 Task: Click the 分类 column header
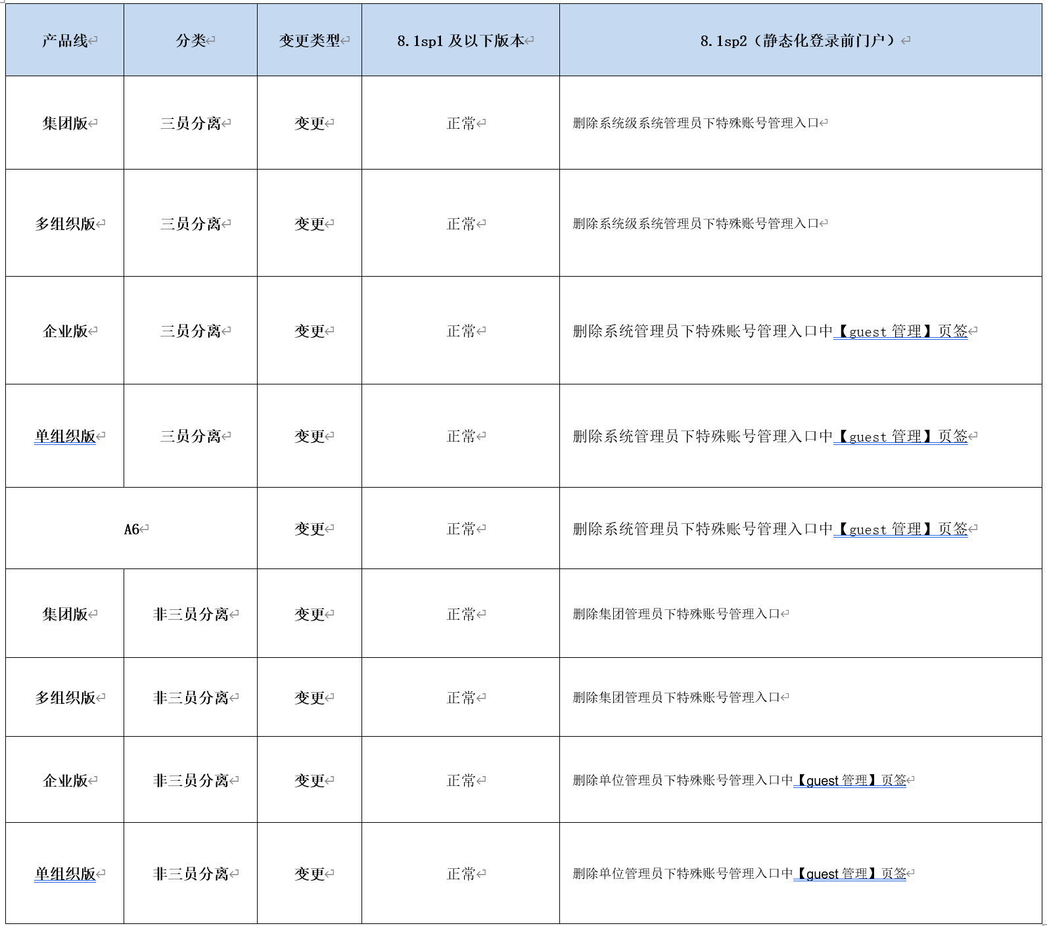191,41
